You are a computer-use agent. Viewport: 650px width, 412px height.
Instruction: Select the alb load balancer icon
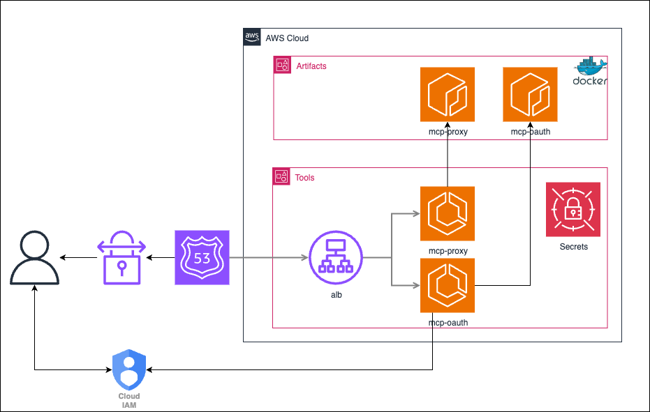pyautogui.click(x=336, y=257)
